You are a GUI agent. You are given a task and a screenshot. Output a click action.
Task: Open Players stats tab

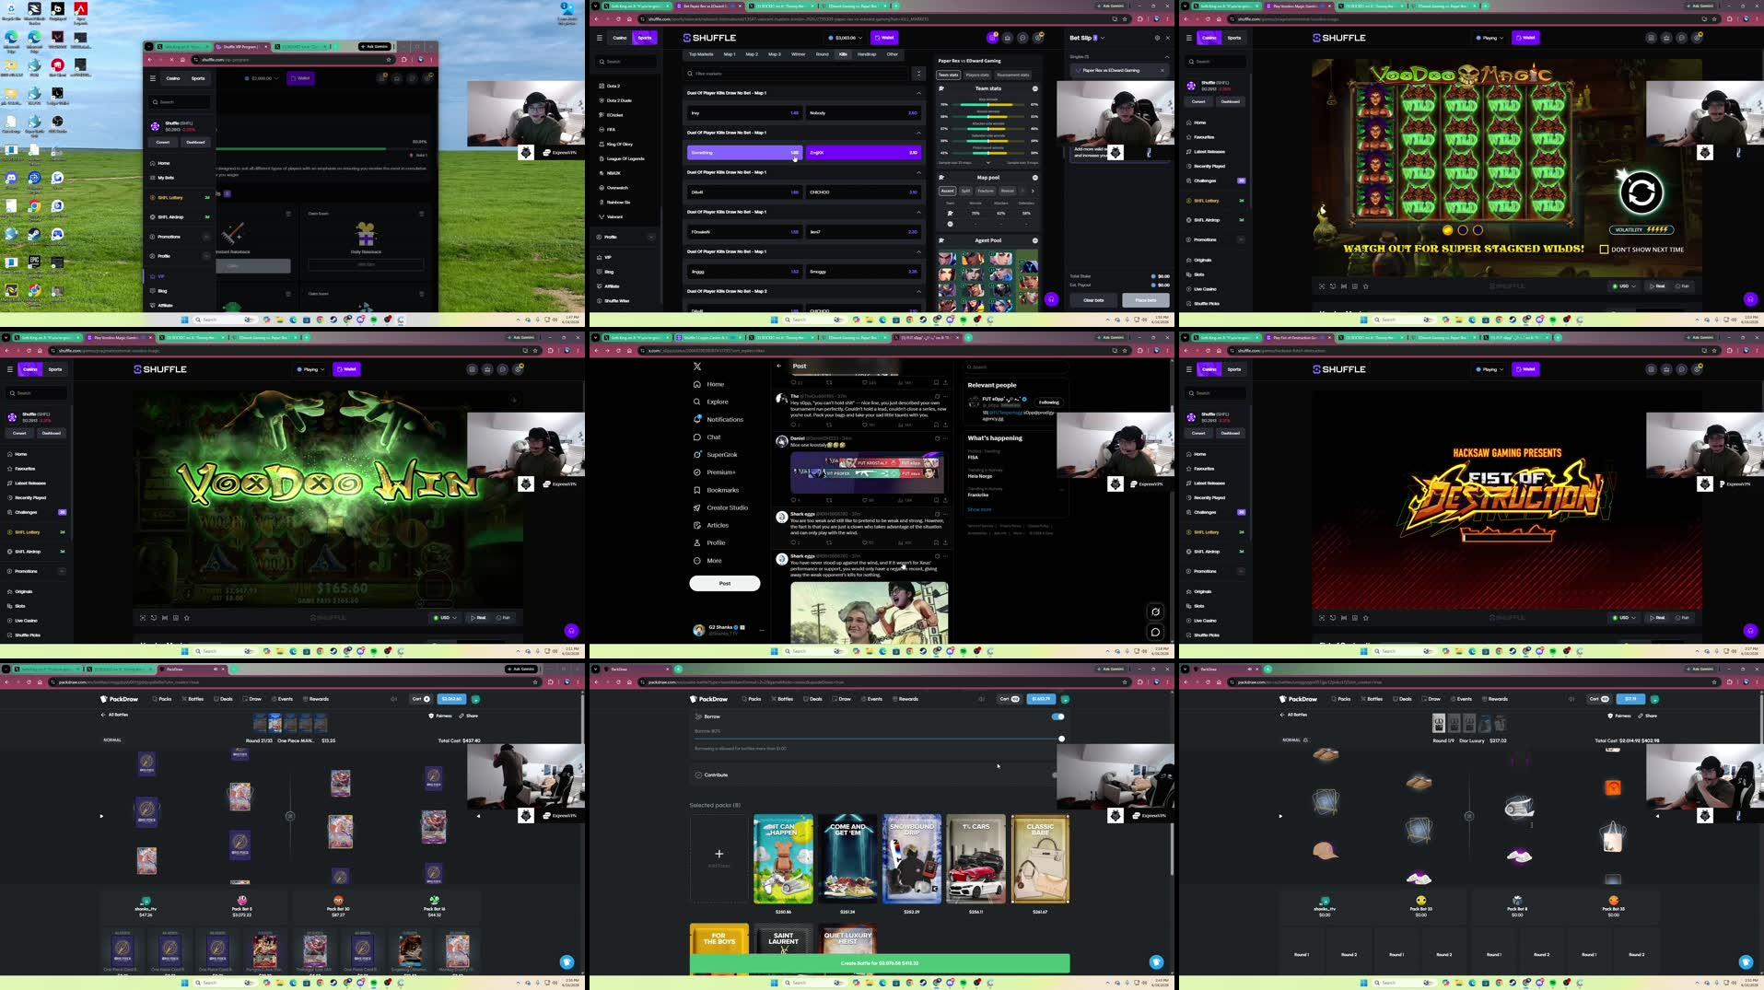(x=977, y=75)
